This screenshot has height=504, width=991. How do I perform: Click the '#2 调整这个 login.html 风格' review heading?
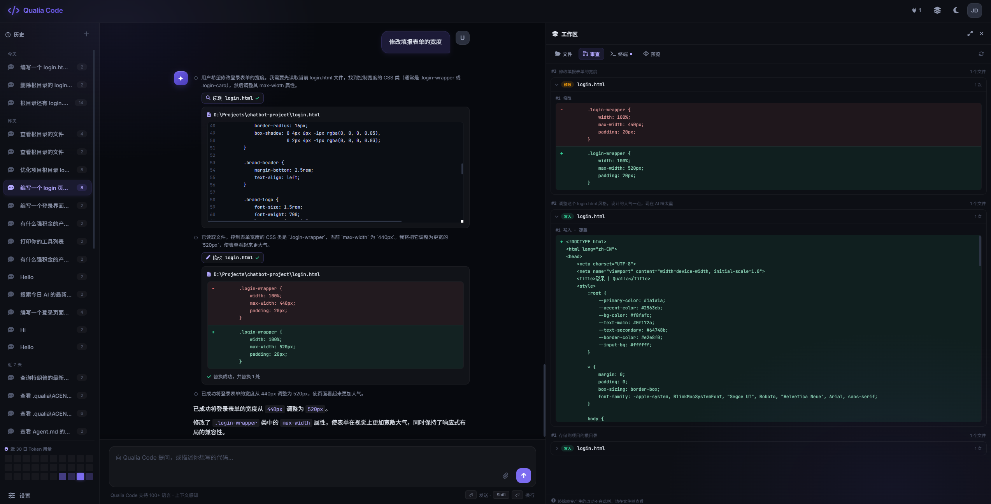coord(612,204)
